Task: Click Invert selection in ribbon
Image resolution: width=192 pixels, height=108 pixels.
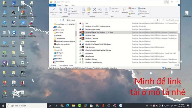Action: pos(143,14)
